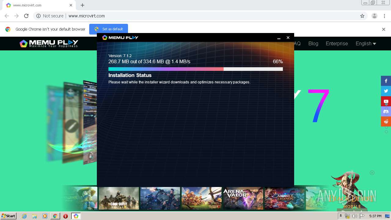The image size is (391, 220).
Task: Open YouTube icon on social sidebar
Action: pyautogui.click(x=386, y=101)
